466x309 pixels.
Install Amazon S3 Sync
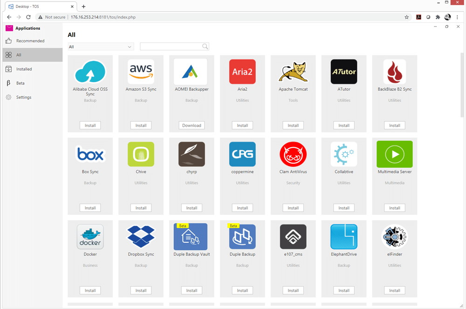[141, 125]
